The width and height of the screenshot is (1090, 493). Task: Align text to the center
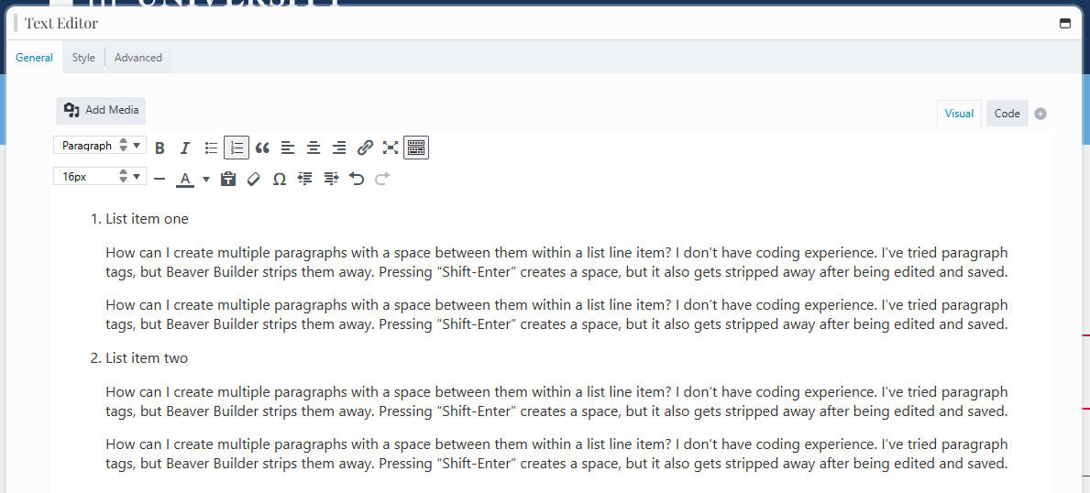point(314,148)
